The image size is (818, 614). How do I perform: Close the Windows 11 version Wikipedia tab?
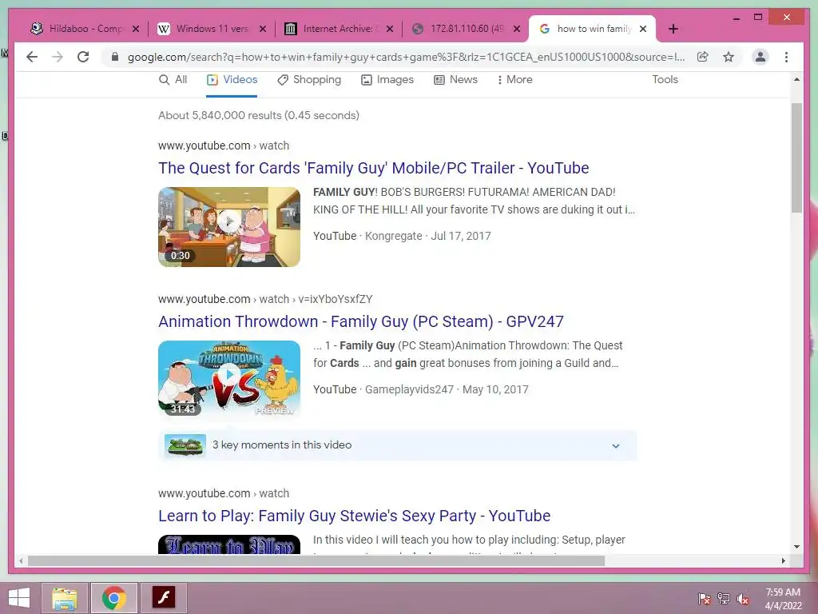(x=263, y=30)
